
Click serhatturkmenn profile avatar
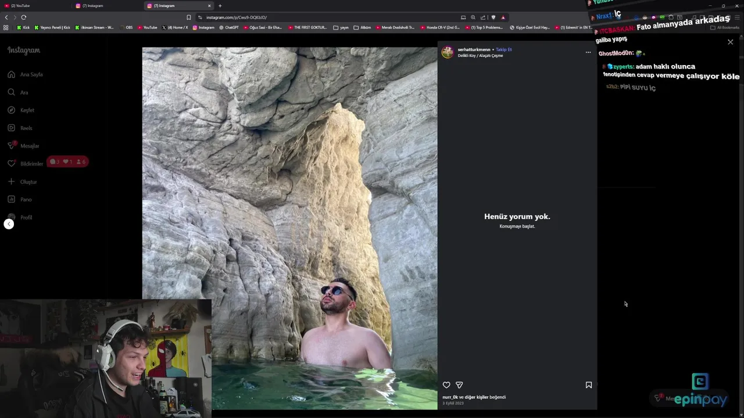click(x=448, y=52)
